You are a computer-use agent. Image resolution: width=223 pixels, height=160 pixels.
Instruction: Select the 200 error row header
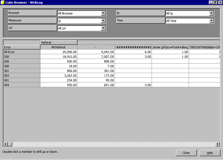[x=21, y=57]
